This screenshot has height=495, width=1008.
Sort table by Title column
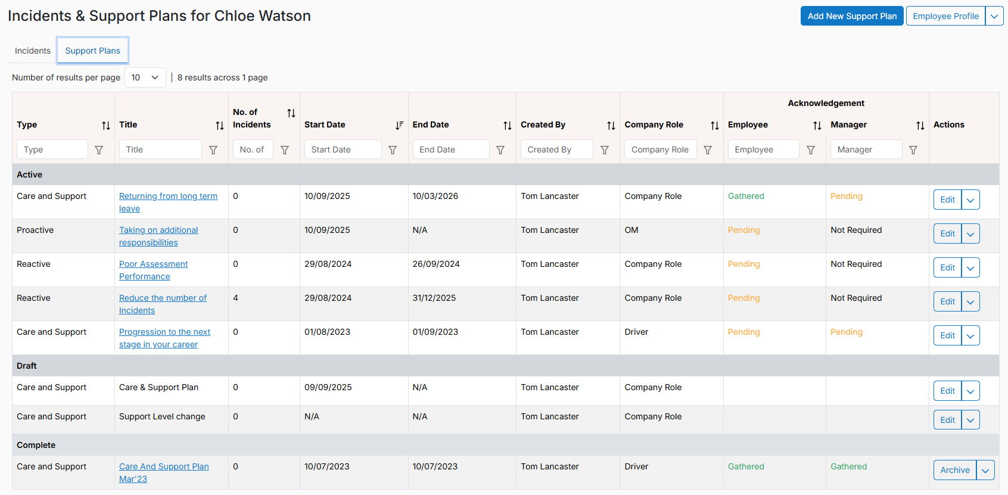pos(220,125)
